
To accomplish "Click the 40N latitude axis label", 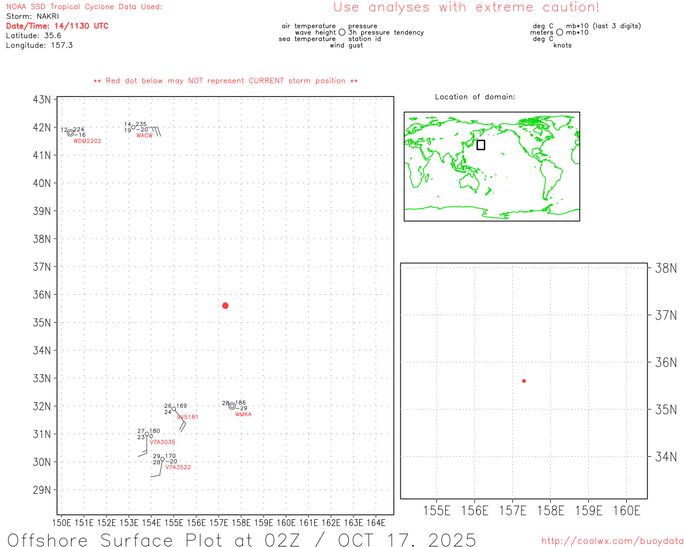I will (42, 183).
